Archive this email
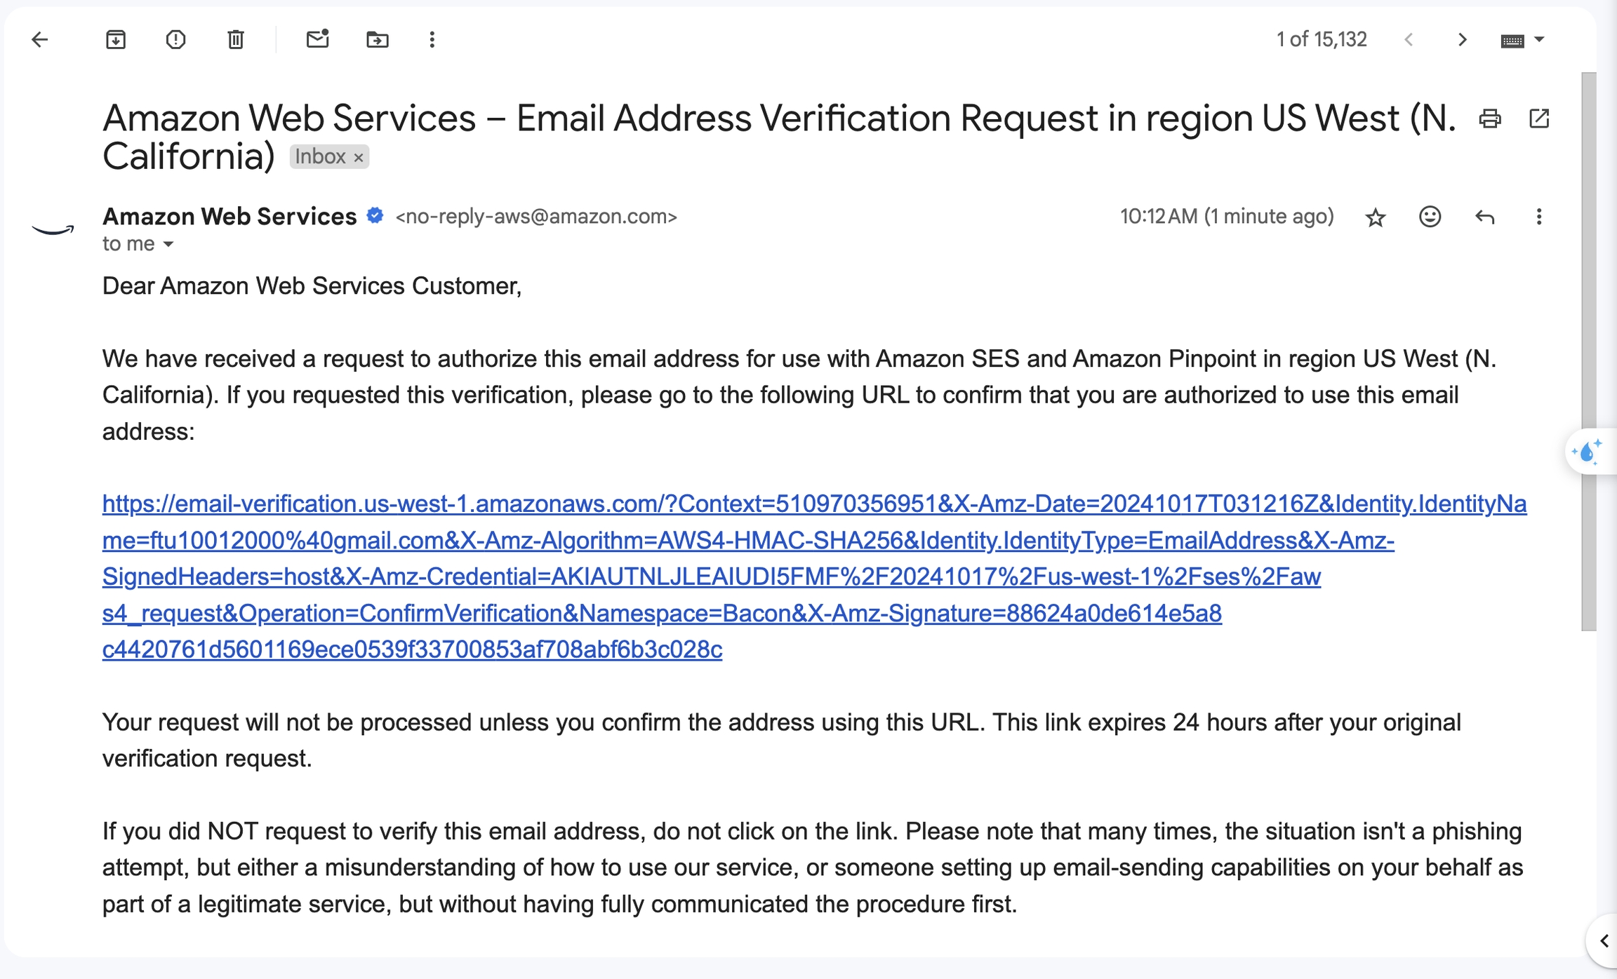 tap(116, 40)
